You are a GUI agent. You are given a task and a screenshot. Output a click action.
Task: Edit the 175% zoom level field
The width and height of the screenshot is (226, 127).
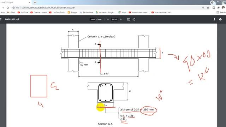pos(114,19)
